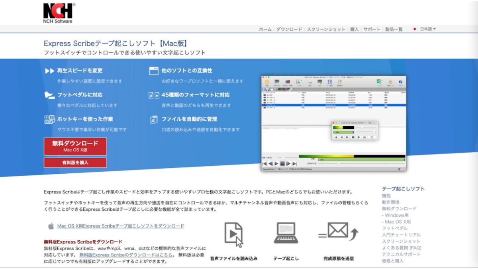This screenshot has width=478, height=269.
Task: Click the audio file icon above 音声ファイルを読み込み
Action: (234, 235)
